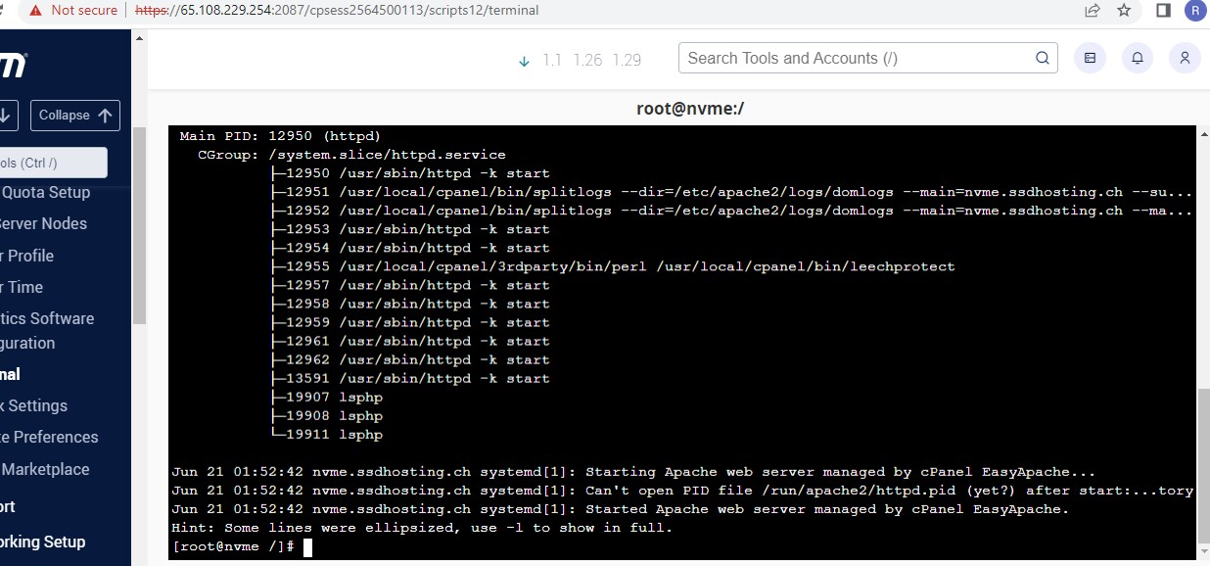
Task: Click the Search Tools and Accounts field
Action: pos(852,58)
